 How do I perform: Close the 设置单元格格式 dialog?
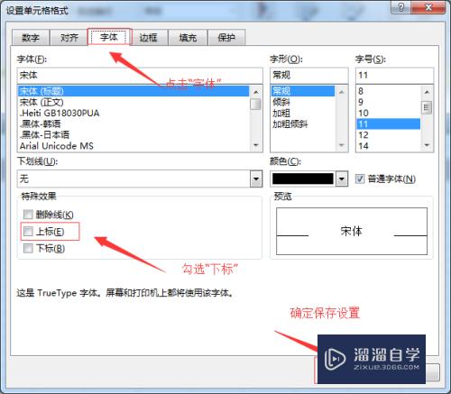click(x=428, y=7)
